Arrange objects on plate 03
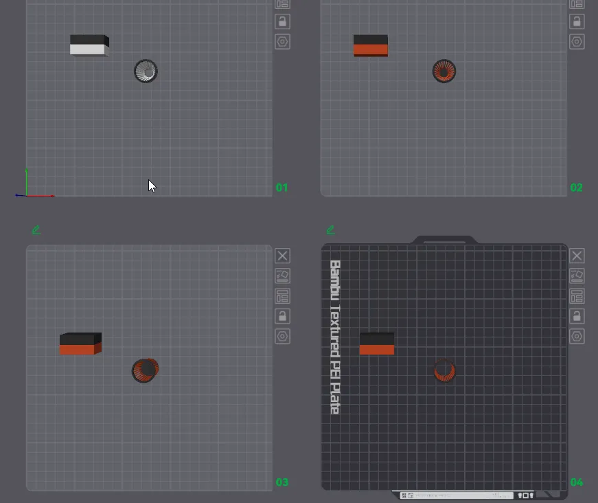Screen dimensions: 598x503 click(x=282, y=296)
